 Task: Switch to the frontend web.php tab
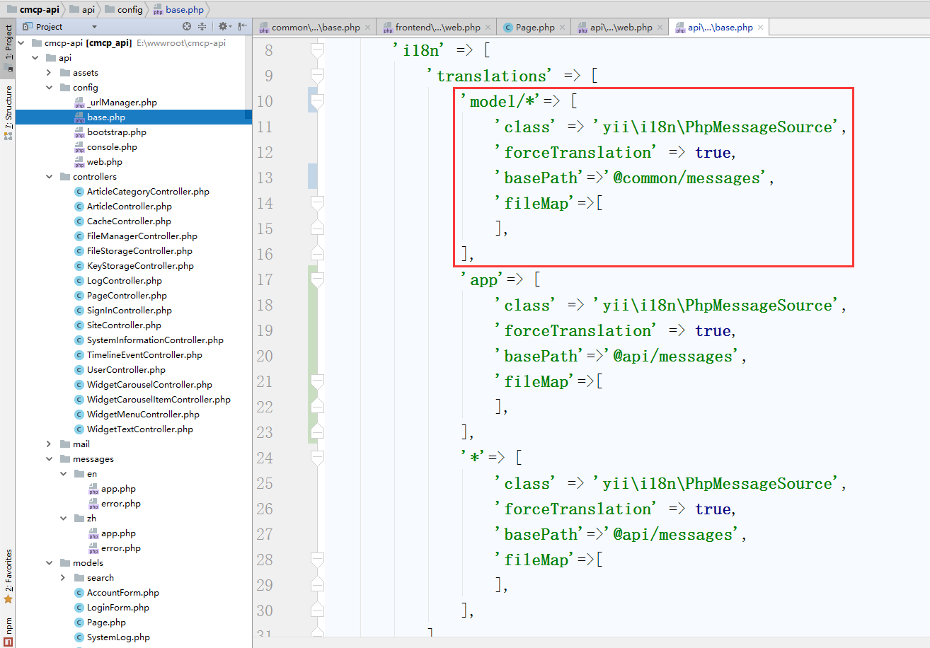coord(437,28)
